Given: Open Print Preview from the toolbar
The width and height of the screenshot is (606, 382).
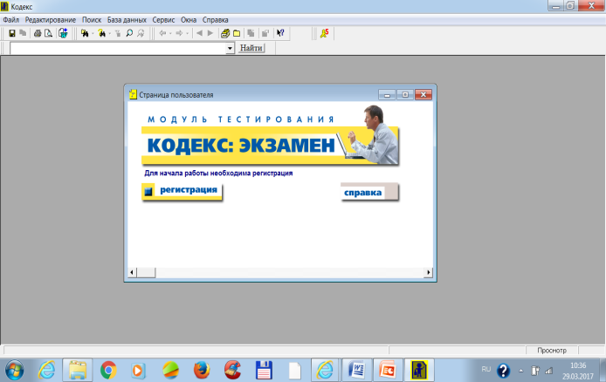Looking at the screenshot, I should point(49,33).
